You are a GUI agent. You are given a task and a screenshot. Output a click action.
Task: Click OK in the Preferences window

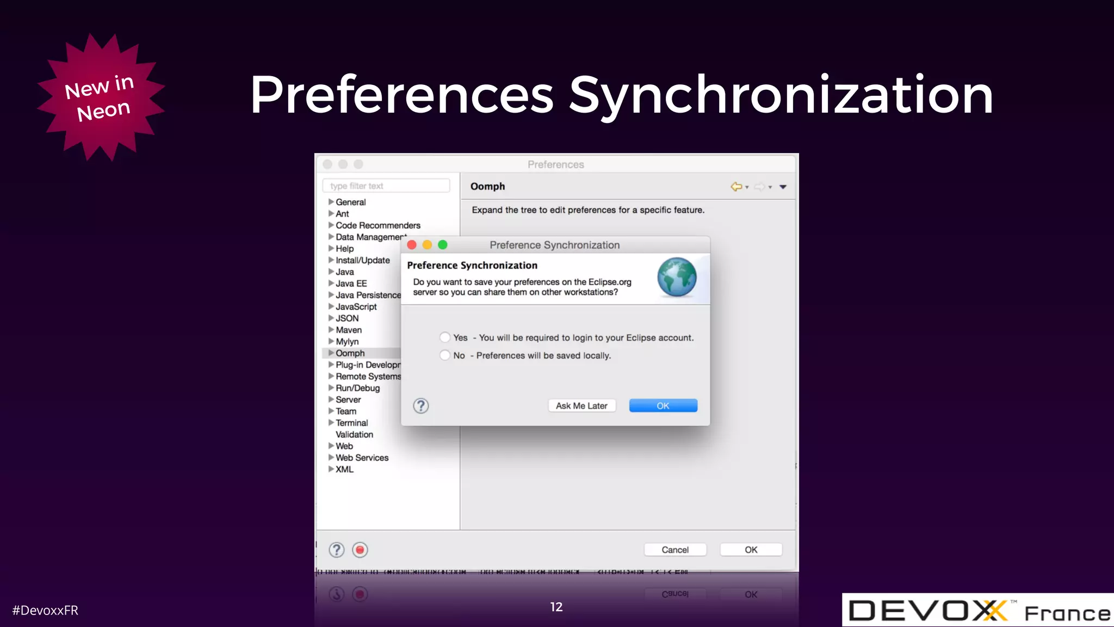pos(751,550)
